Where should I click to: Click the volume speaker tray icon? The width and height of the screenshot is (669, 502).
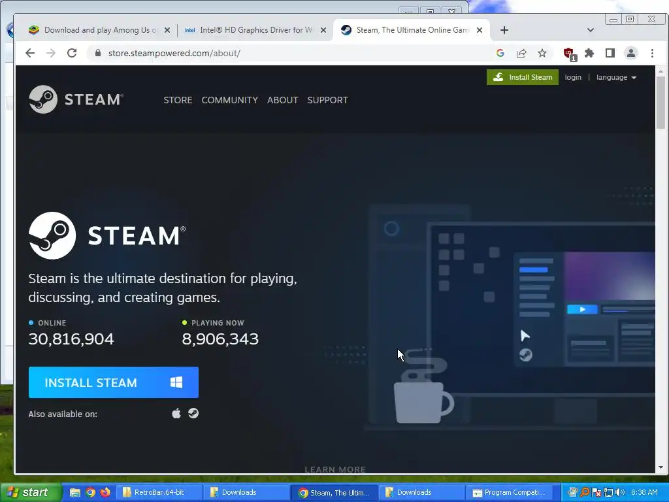620,493
